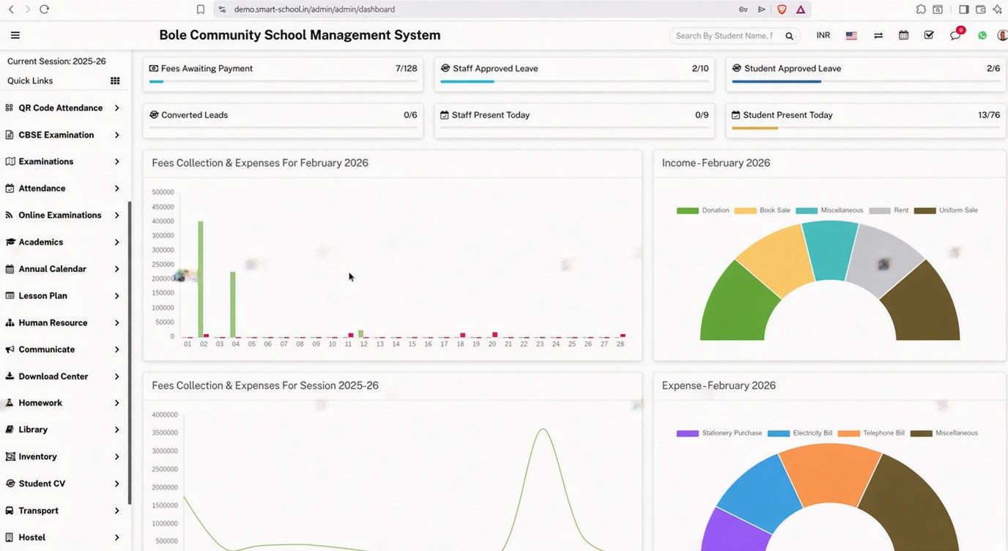This screenshot has width=1008, height=551.
Task: Open the Download Center sidebar menu
Action: tap(62, 376)
